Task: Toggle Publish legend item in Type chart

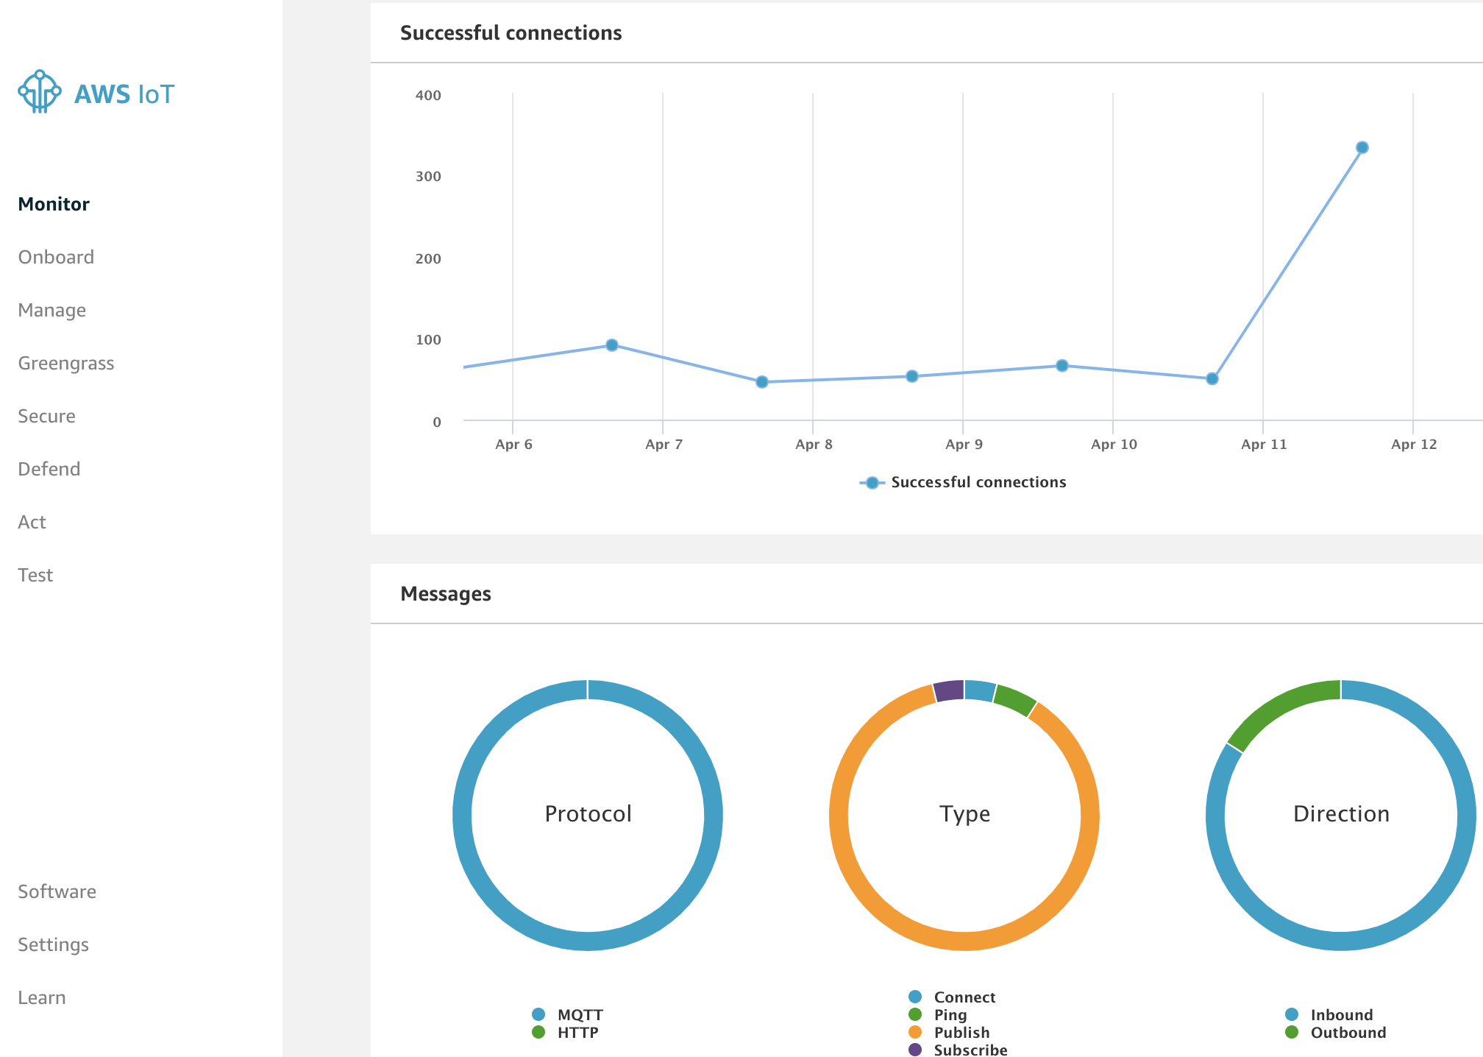Action: (x=949, y=1032)
